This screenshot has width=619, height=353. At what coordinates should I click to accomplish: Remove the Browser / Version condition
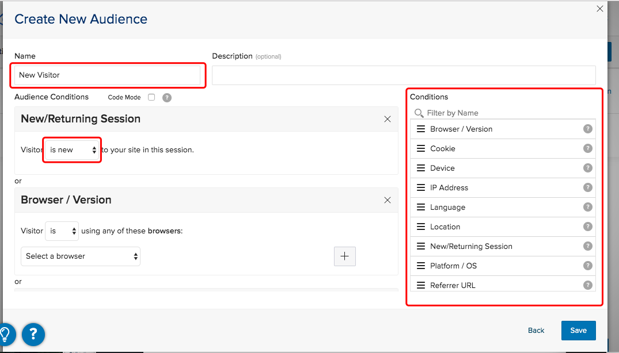388,200
